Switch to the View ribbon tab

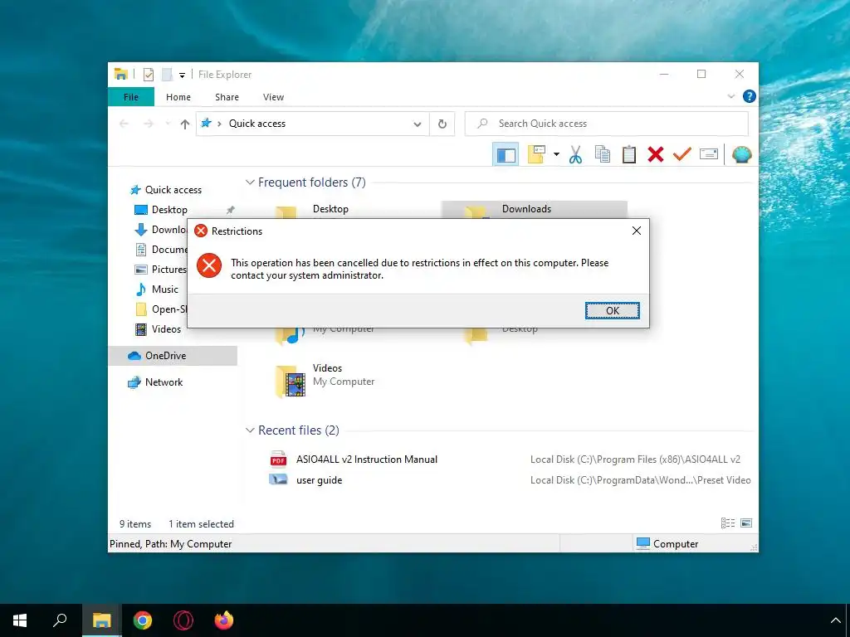point(273,97)
